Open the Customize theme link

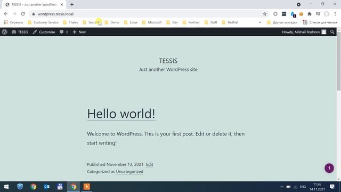44,32
